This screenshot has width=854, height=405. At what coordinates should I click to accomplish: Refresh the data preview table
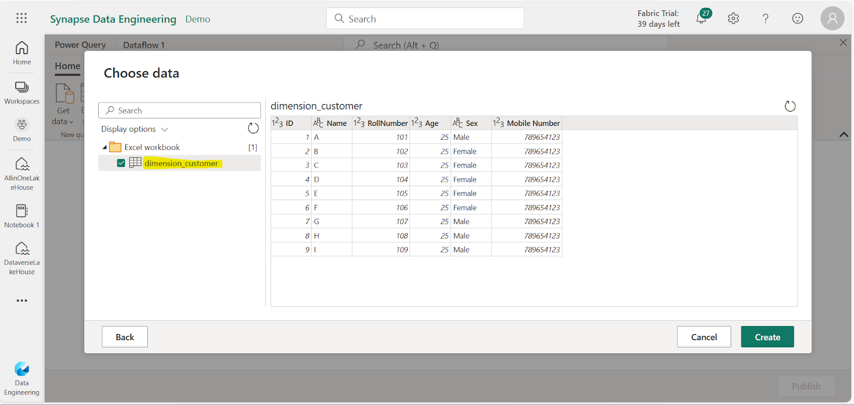click(x=790, y=106)
